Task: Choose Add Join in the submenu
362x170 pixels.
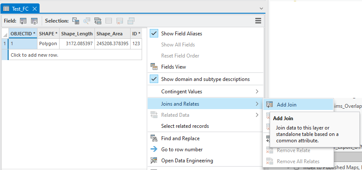Action: pyautogui.click(x=298, y=104)
